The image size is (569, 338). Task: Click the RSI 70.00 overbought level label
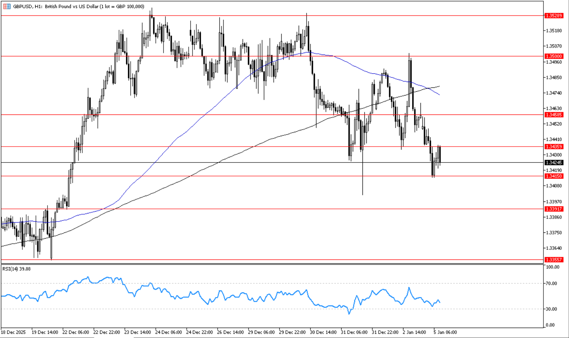[x=552, y=283]
